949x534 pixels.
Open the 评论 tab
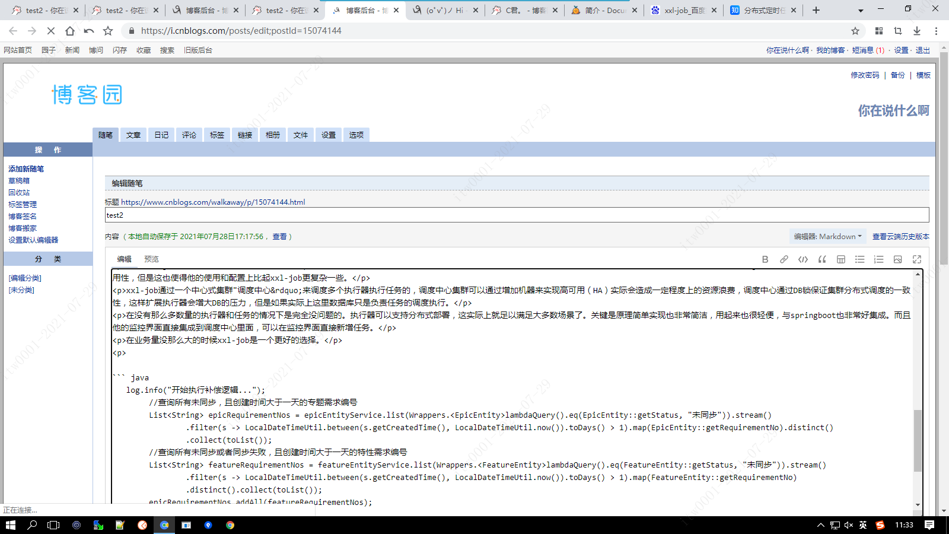coord(189,135)
